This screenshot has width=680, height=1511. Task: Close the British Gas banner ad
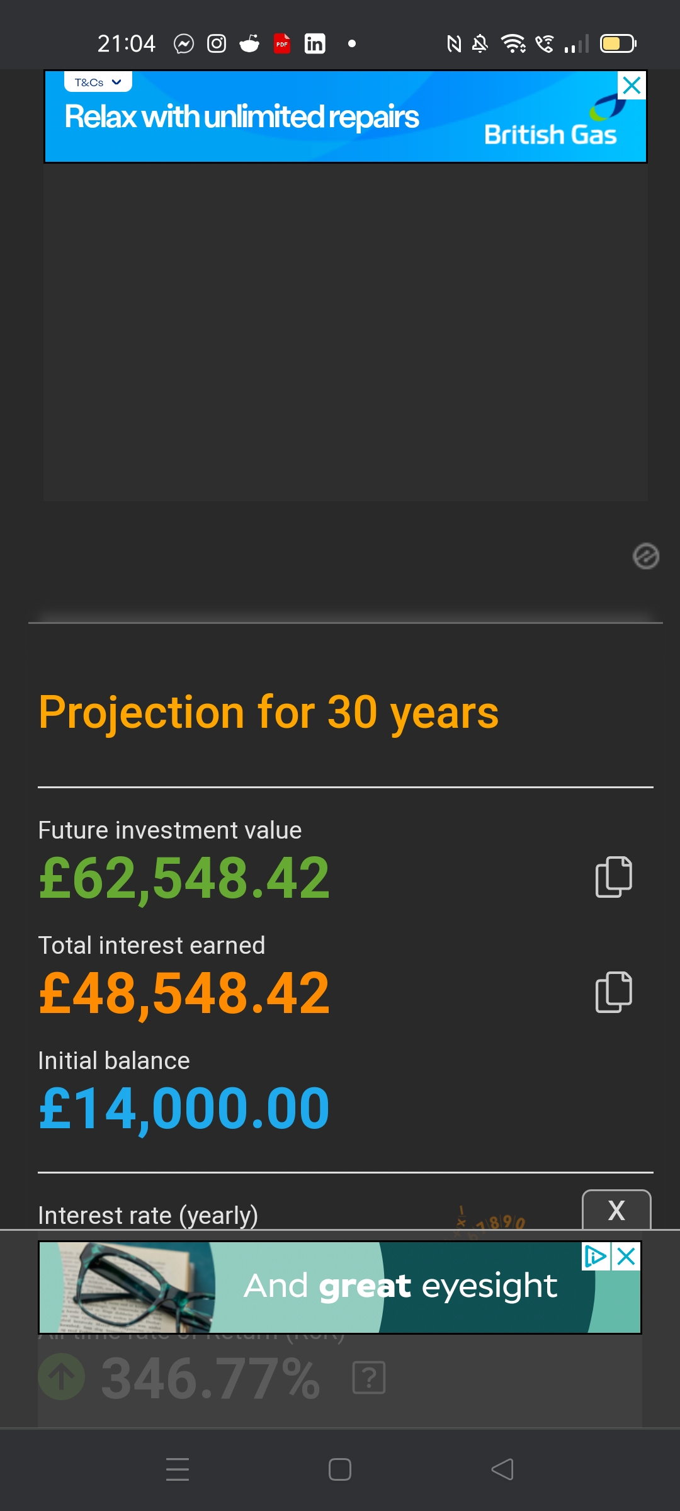click(x=632, y=86)
